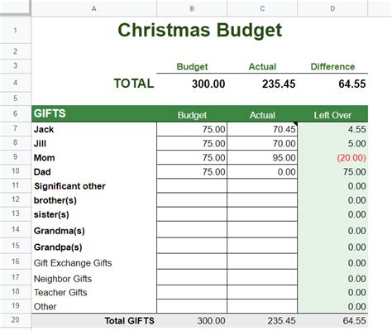The height and width of the screenshot is (331, 392).
Task: Select Mom's actual cell 95.00
Action: click(262, 157)
